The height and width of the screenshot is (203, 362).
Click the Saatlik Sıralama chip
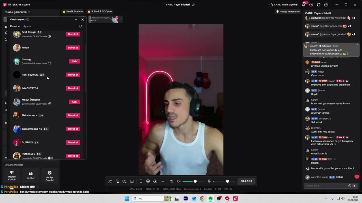point(73,12)
